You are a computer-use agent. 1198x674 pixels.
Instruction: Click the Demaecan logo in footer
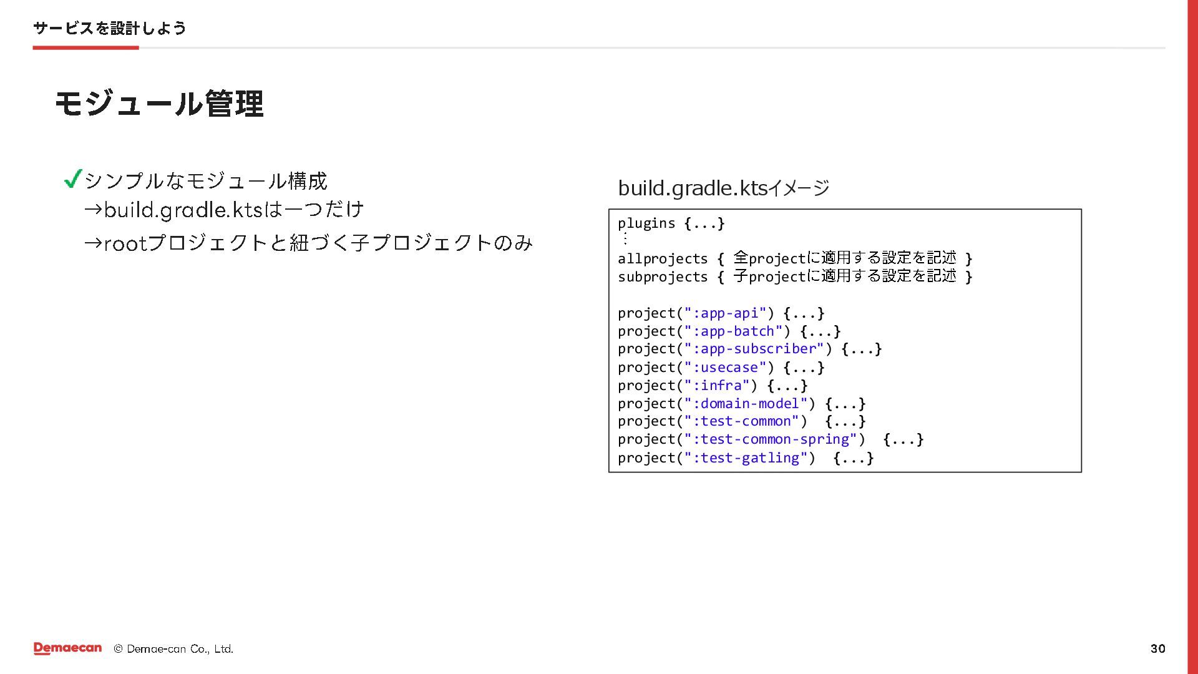[x=67, y=648]
